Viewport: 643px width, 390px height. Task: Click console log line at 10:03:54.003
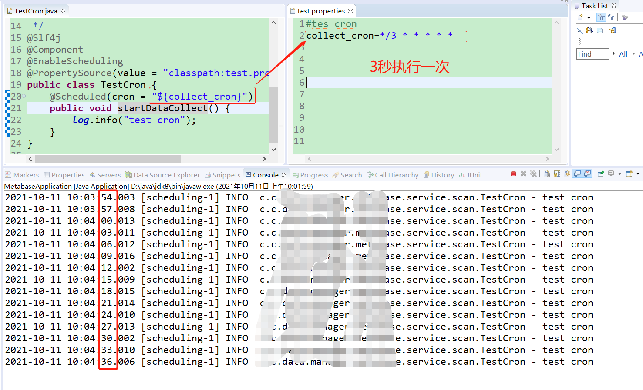pyautogui.click(x=299, y=197)
